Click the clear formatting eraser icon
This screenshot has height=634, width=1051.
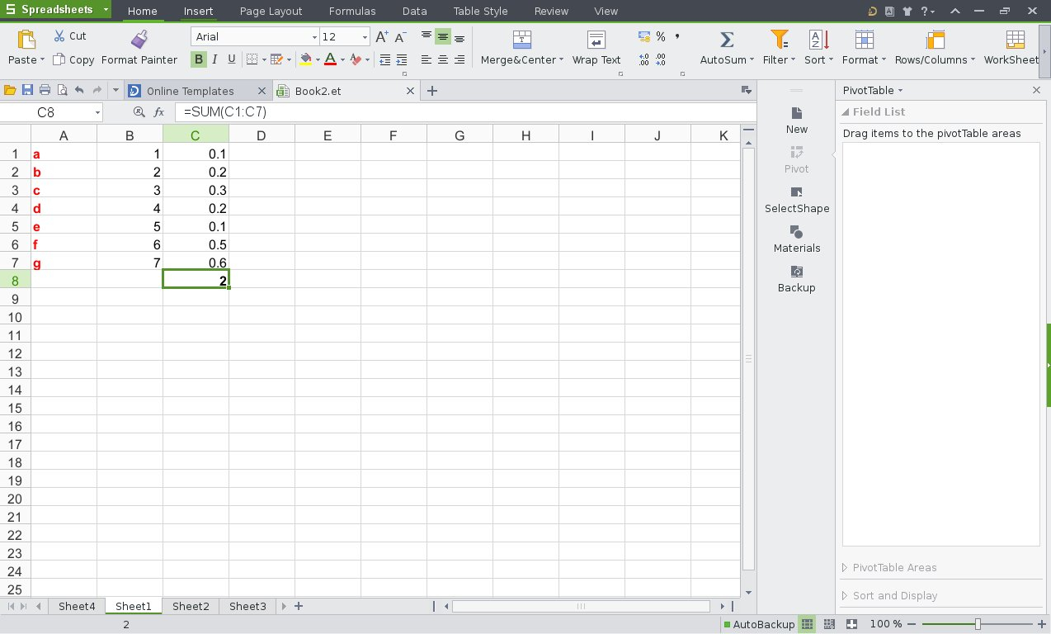tap(355, 59)
